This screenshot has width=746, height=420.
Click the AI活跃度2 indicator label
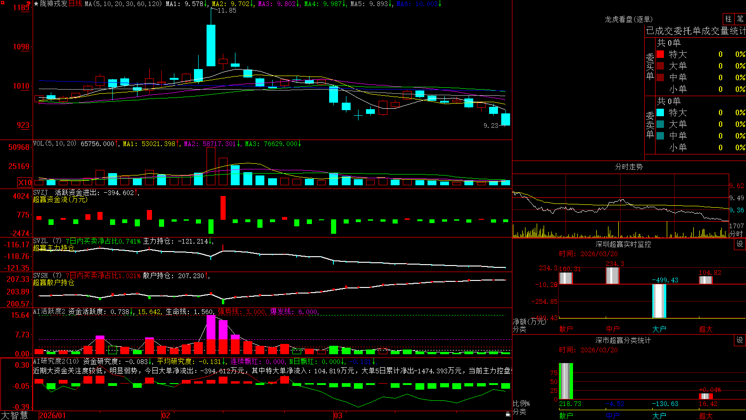click(x=49, y=311)
